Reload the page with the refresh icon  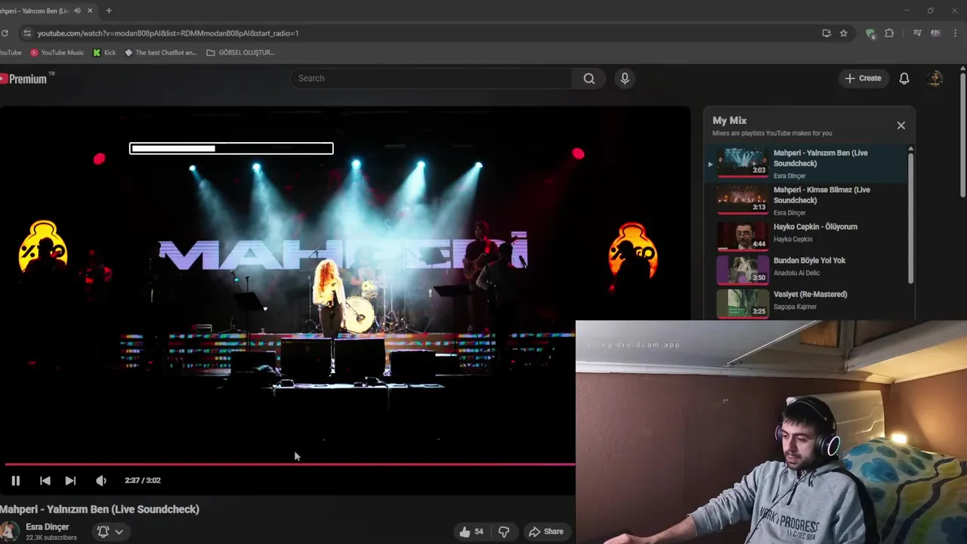5,33
